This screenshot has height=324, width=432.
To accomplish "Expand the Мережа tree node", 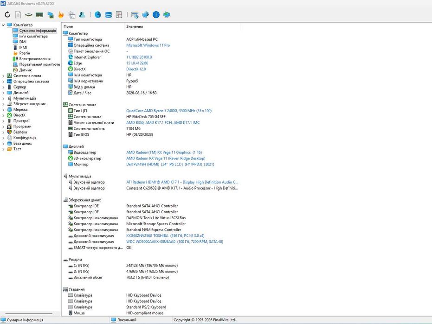I will point(3,109).
